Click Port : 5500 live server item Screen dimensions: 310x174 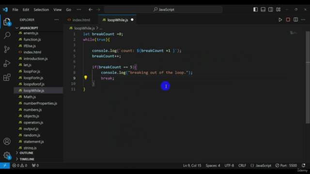(286, 165)
